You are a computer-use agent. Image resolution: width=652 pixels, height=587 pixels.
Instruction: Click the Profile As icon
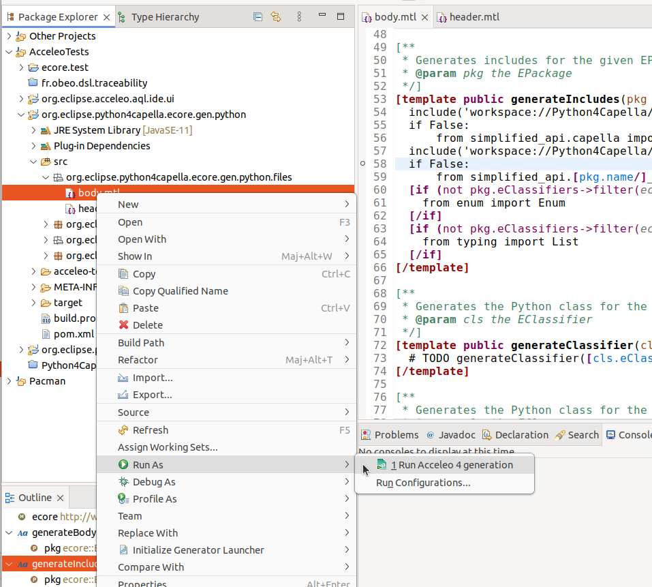click(x=123, y=499)
